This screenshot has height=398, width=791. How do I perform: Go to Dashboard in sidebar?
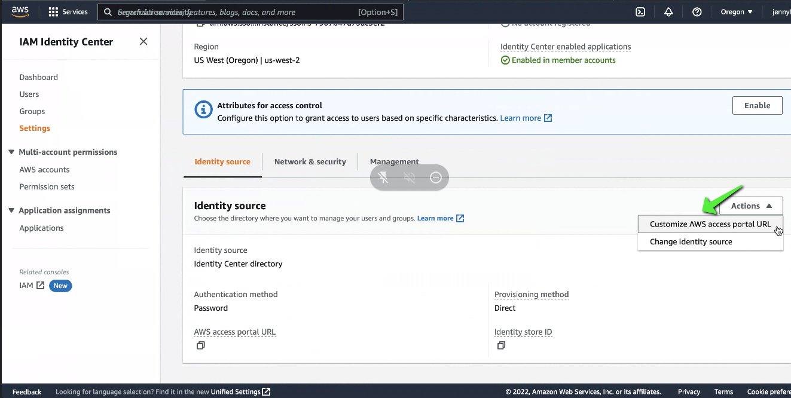point(39,77)
